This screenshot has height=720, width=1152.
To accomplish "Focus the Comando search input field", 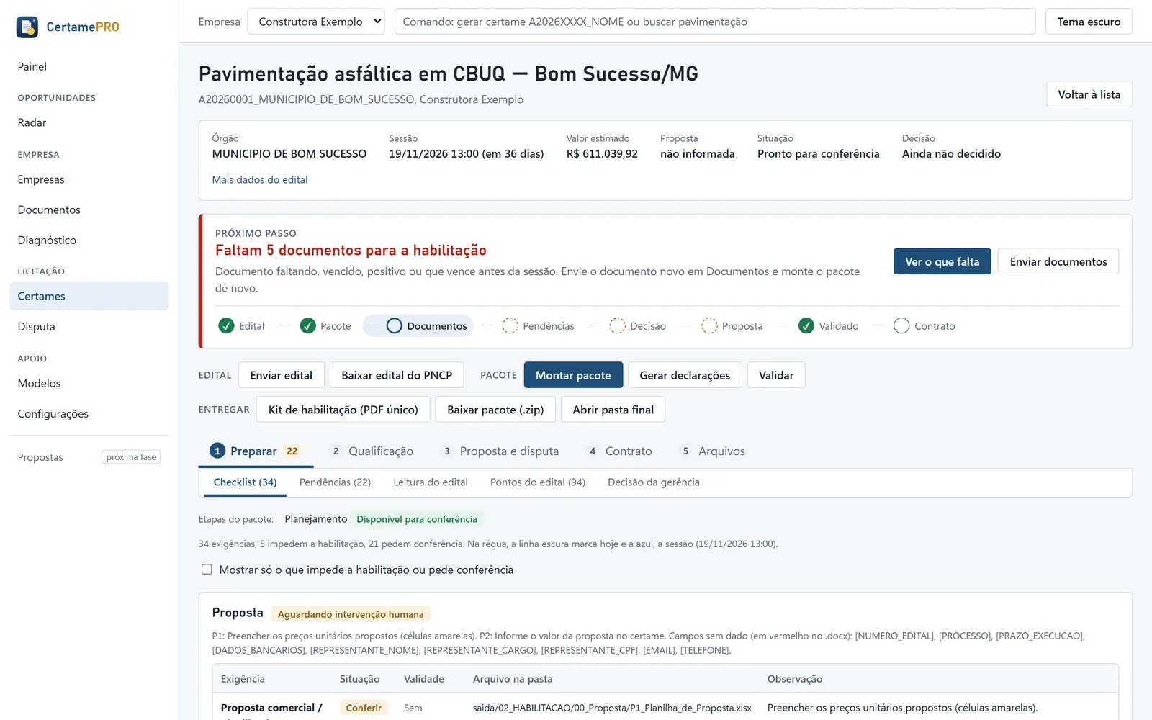I will (x=715, y=22).
